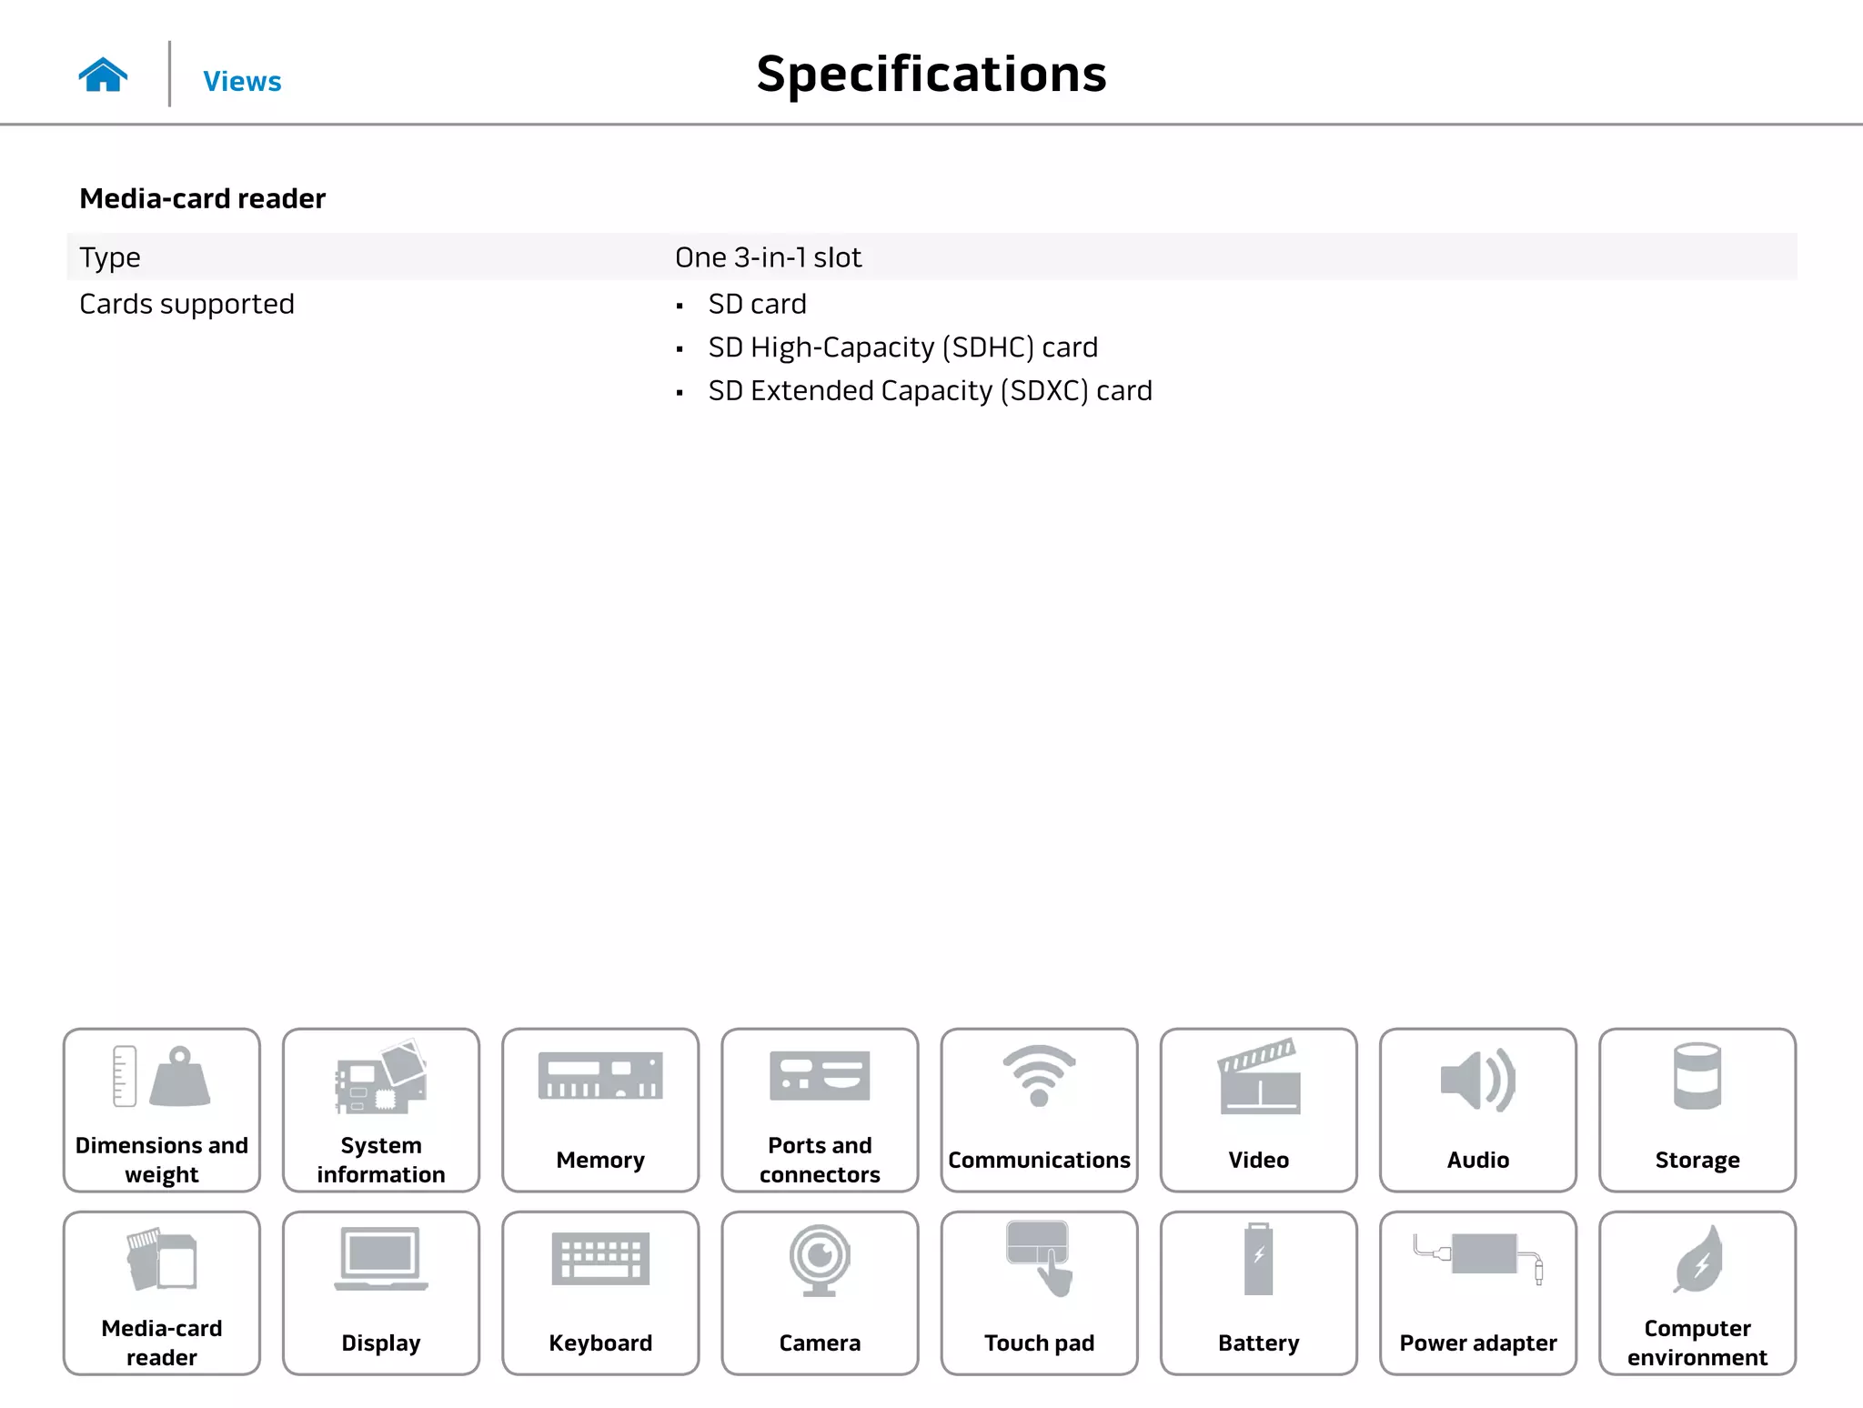This screenshot has height=1408, width=1863.
Task: Select the Media-card reader tile
Action: click(162, 1292)
